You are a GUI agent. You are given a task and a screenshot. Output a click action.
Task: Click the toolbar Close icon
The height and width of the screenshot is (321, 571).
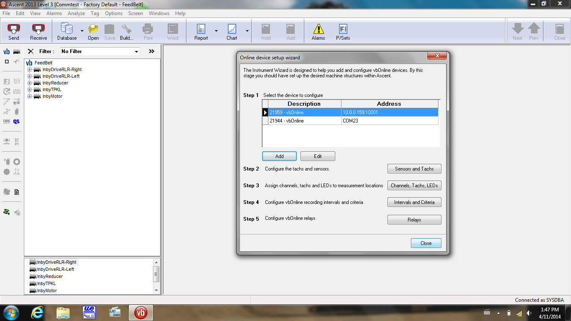pos(560,32)
